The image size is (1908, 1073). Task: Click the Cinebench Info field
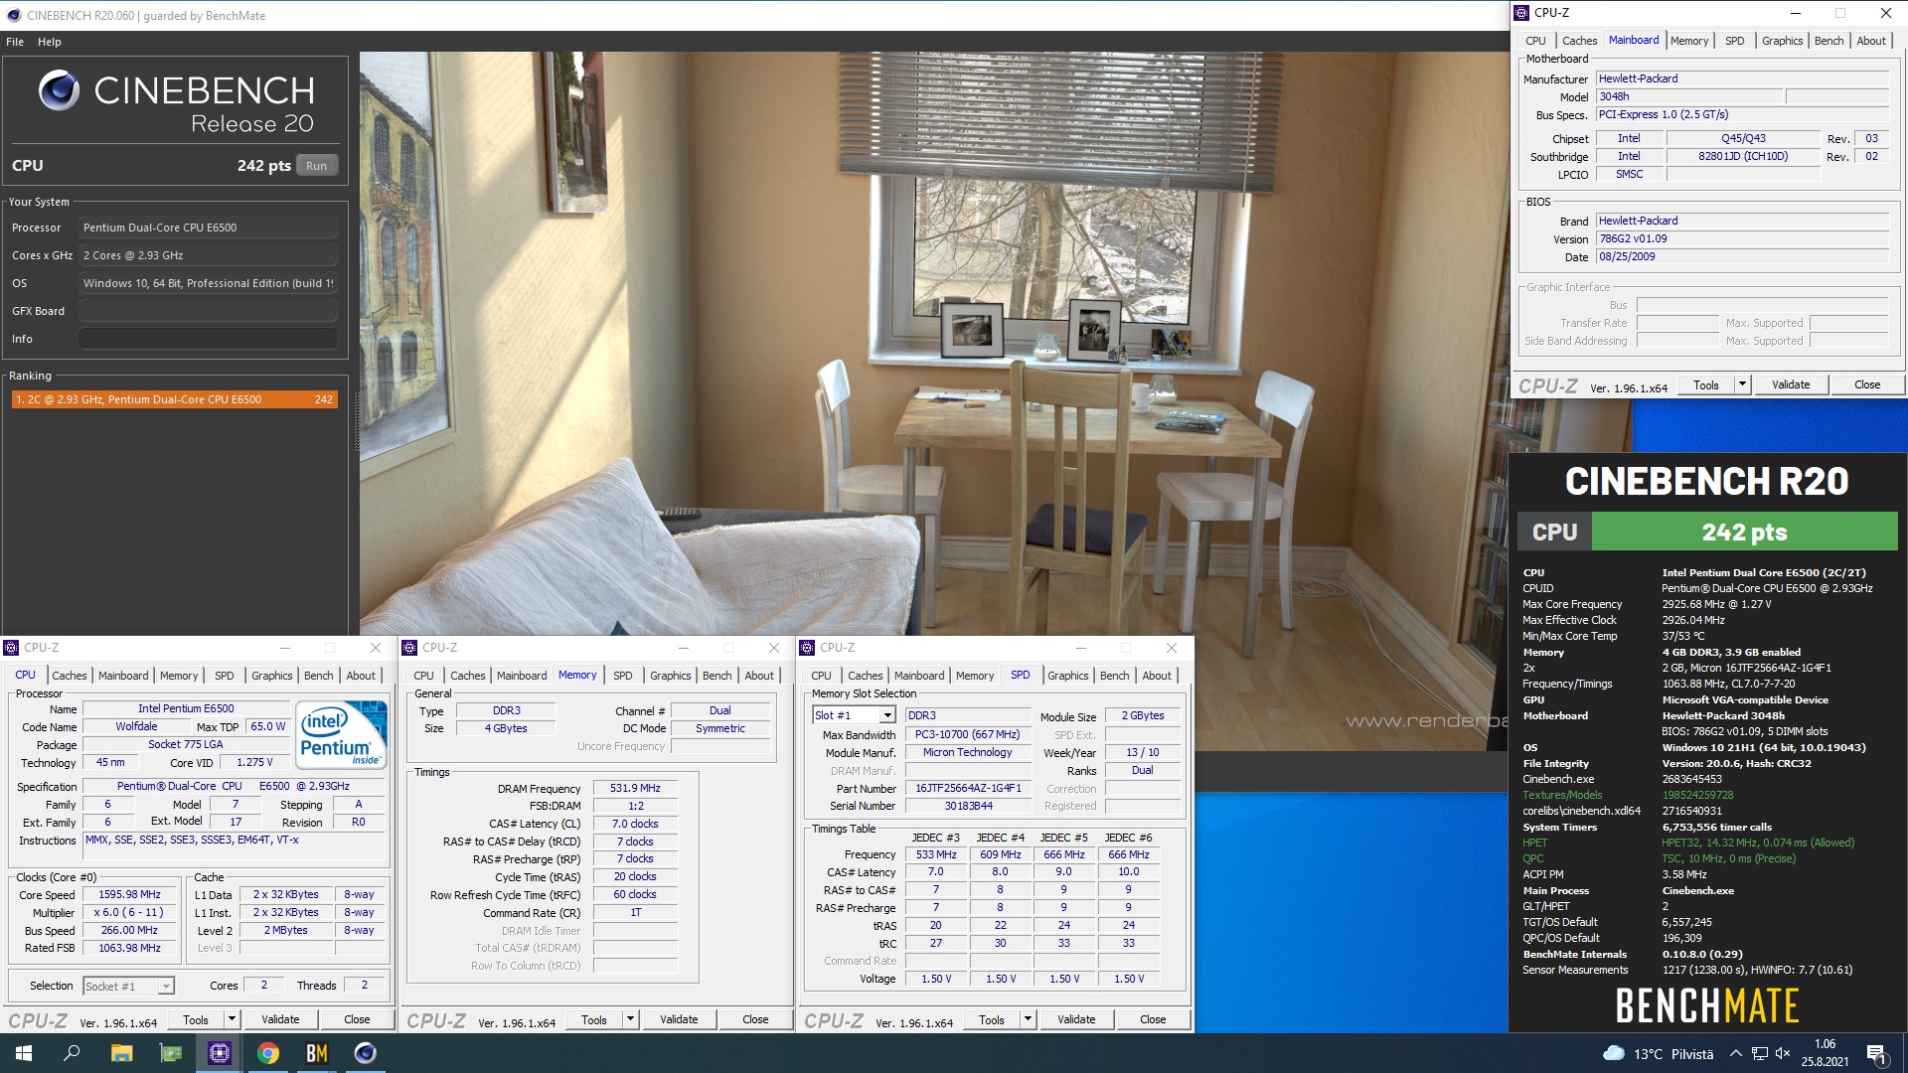coord(208,339)
